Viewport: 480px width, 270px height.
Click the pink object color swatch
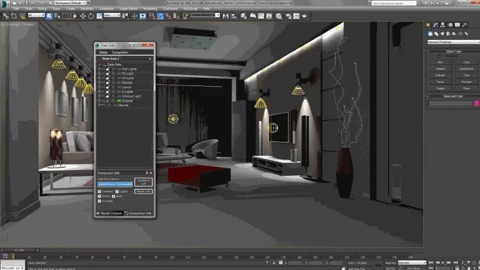pos(476,103)
